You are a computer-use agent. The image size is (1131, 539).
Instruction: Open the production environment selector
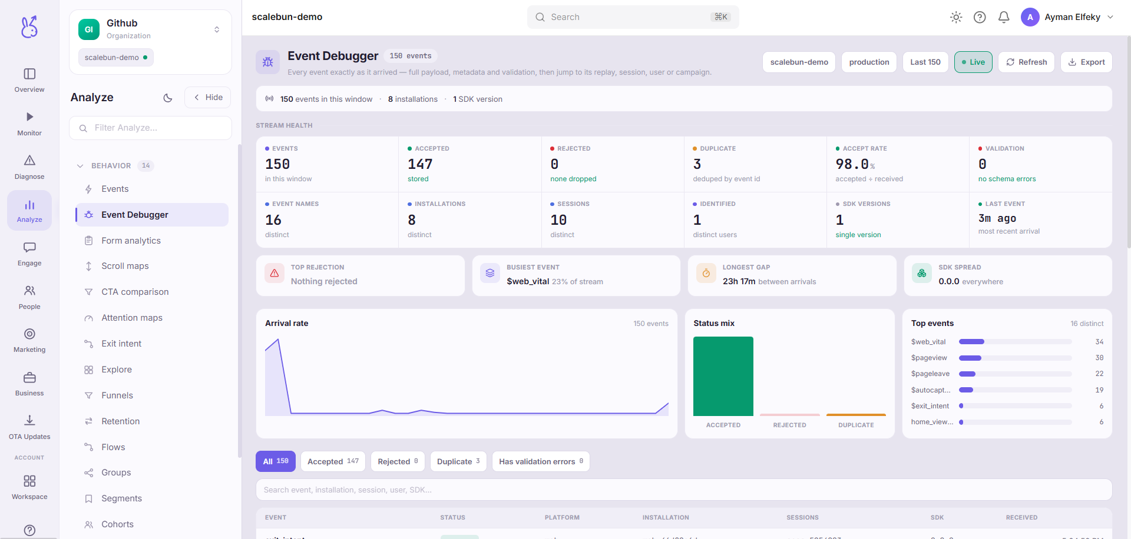[869, 62]
